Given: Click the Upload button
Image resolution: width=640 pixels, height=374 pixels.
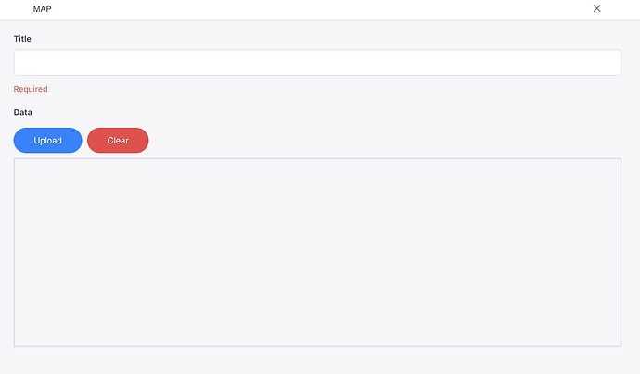Looking at the screenshot, I should click(47, 140).
